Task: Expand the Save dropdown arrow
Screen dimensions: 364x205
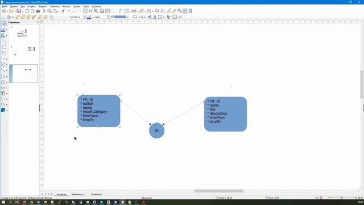Action: (x=22, y=11)
